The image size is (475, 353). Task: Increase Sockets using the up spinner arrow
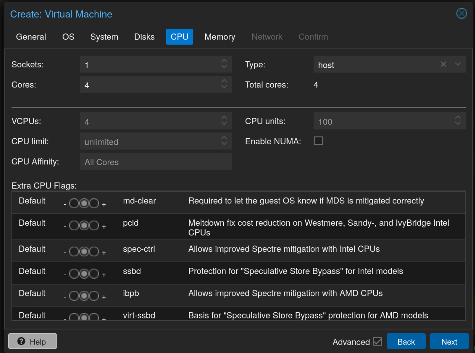[224, 61]
